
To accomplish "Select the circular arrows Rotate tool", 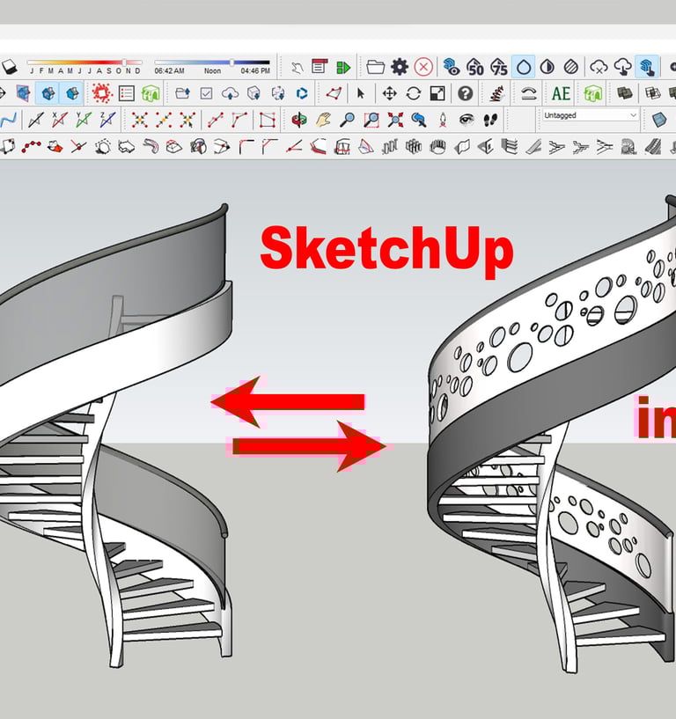I will point(413,93).
